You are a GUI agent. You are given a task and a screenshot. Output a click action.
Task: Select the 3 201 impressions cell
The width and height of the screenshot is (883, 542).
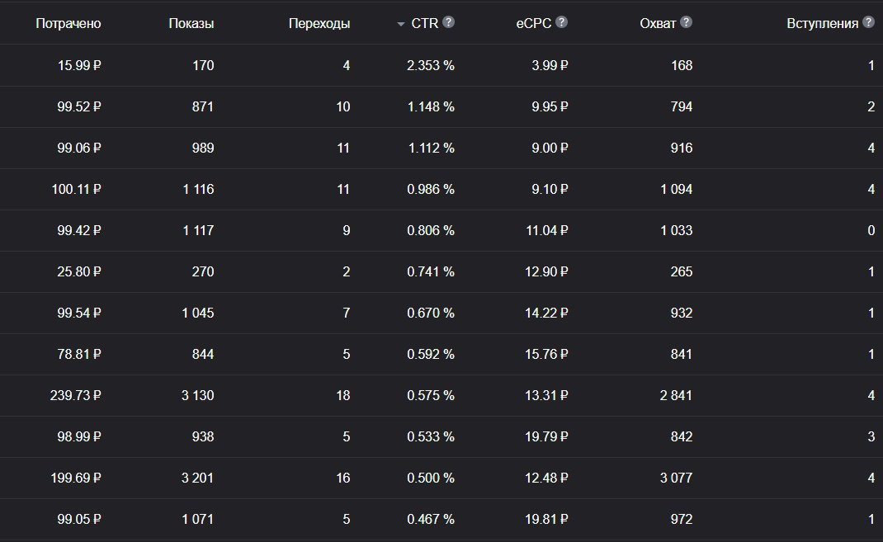[x=198, y=478]
